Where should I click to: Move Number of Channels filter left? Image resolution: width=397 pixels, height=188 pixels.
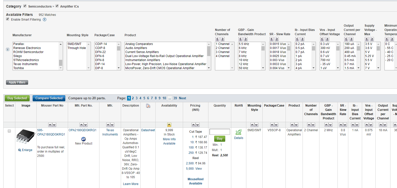coord(217,39)
